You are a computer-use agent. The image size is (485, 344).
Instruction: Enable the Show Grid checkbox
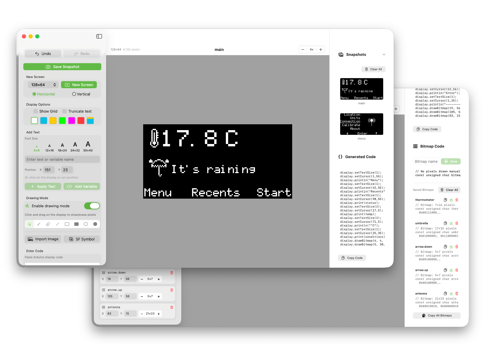pos(36,111)
